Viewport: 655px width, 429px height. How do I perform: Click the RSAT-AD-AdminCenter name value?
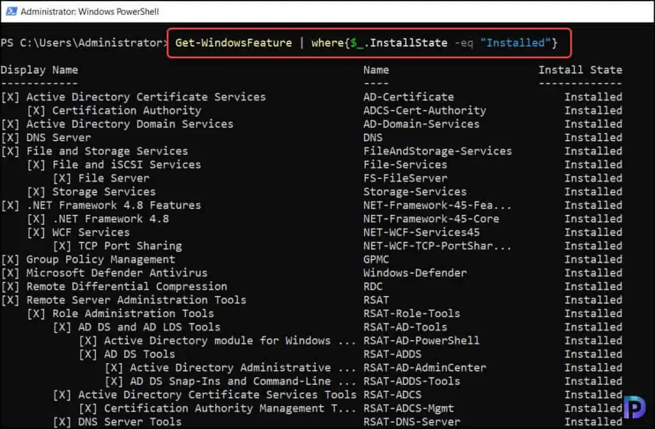tap(425, 368)
